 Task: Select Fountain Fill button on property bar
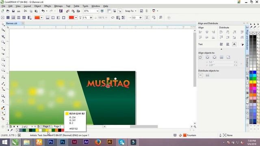pos(13,17)
